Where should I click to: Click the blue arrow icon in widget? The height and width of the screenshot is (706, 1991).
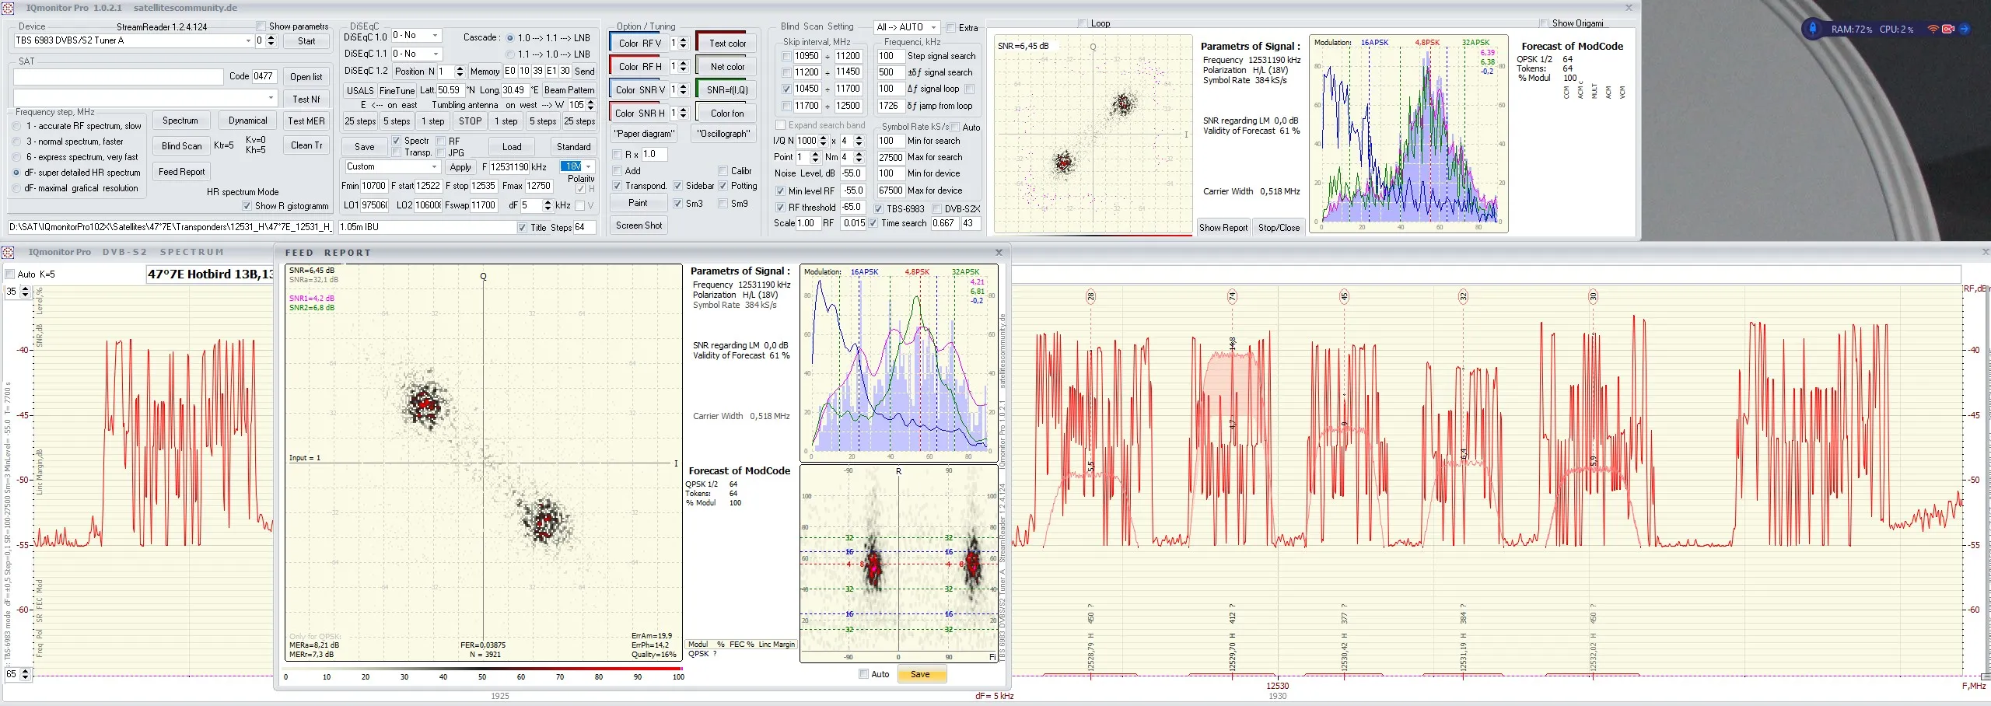pos(1964,29)
